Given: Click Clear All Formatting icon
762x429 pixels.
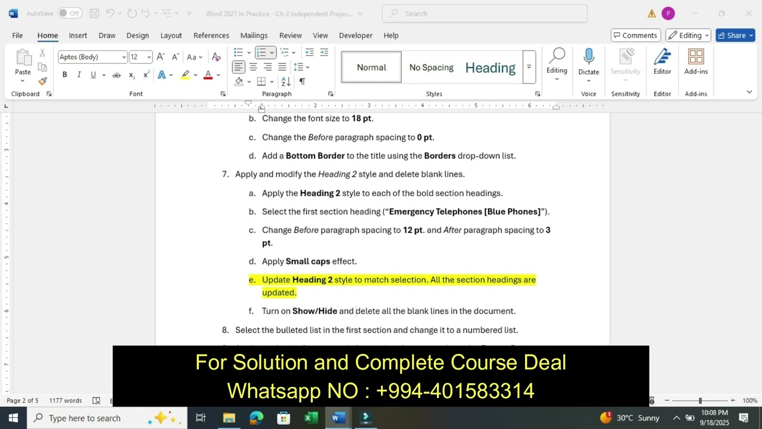Looking at the screenshot, I should pos(216,57).
